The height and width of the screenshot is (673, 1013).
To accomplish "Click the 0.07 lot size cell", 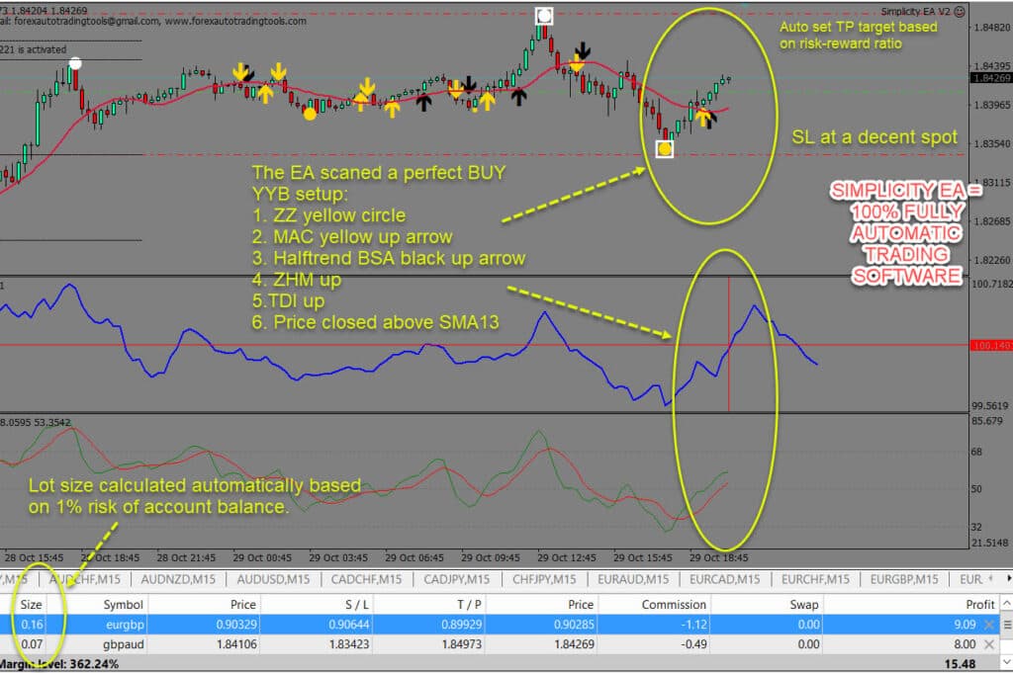I will [32, 644].
